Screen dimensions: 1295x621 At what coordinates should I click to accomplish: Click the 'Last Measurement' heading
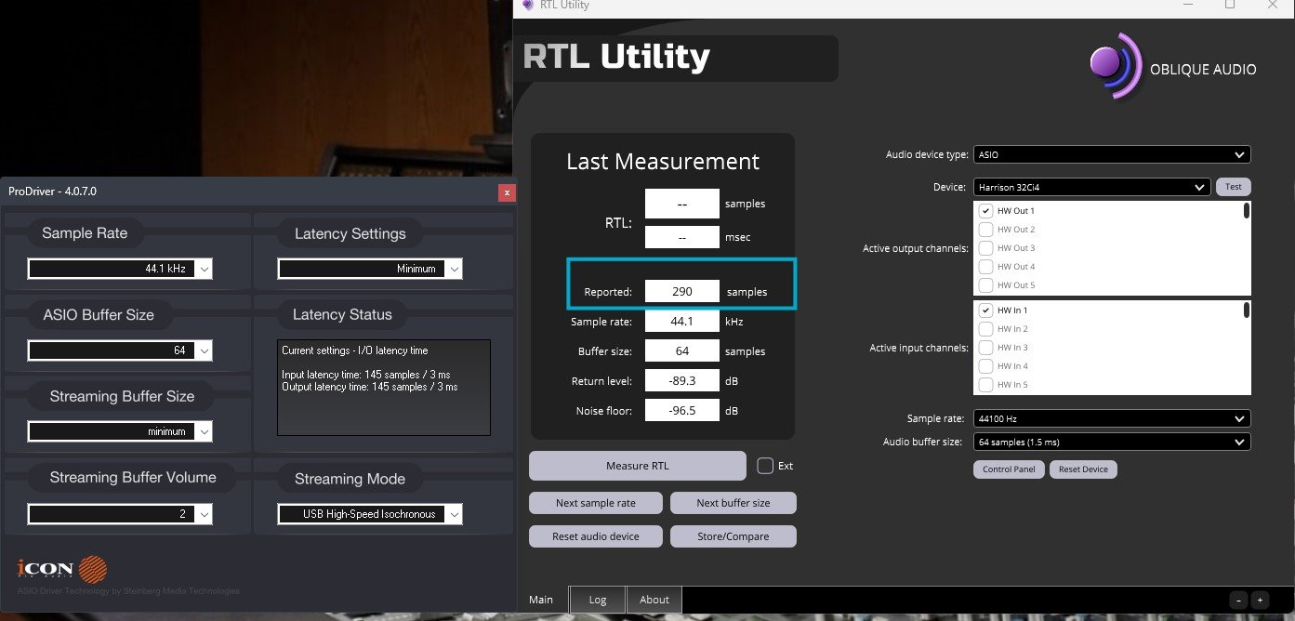[x=663, y=161]
